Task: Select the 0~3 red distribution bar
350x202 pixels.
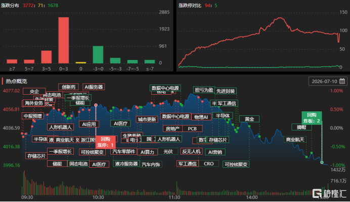Action: [64, 40]
